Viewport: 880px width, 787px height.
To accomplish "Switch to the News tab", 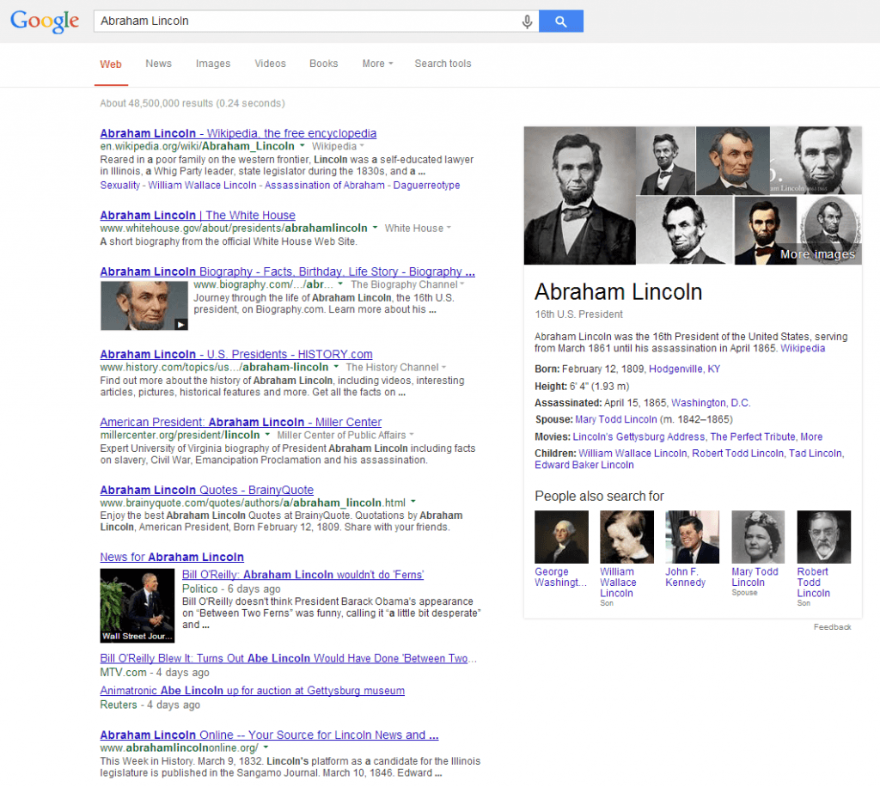I will (x=158, y=64).
